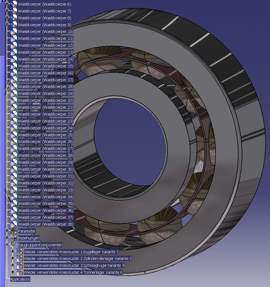Screen dimensions: 270x287
Task: Expand Kreismuster.2 Zylinderrollenlager Variante 2
Action: [13, 258]
